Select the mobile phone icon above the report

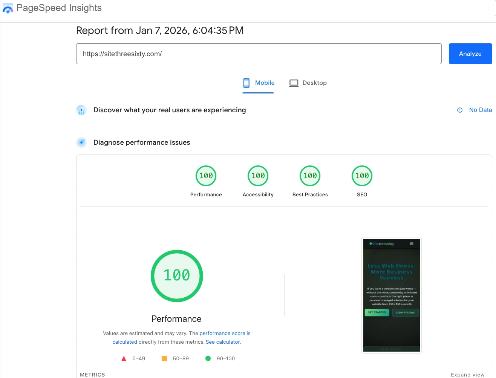[x=246, y=83]
